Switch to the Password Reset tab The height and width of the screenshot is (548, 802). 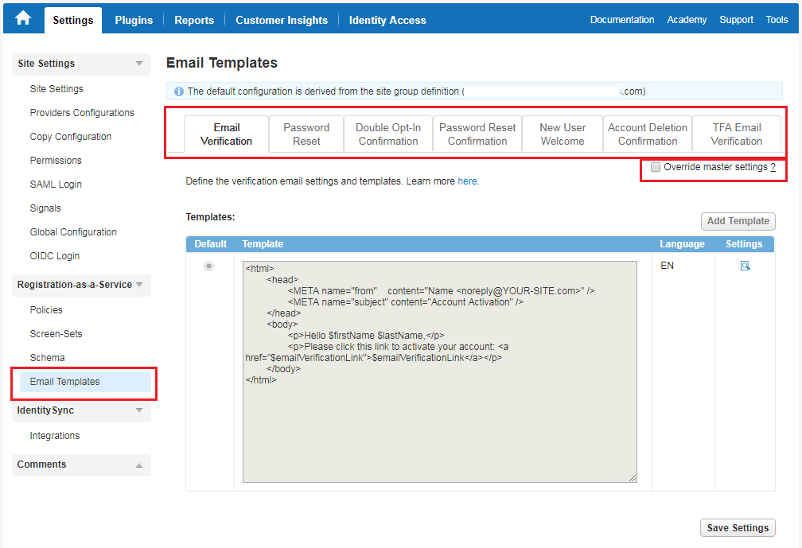point(306,133)
